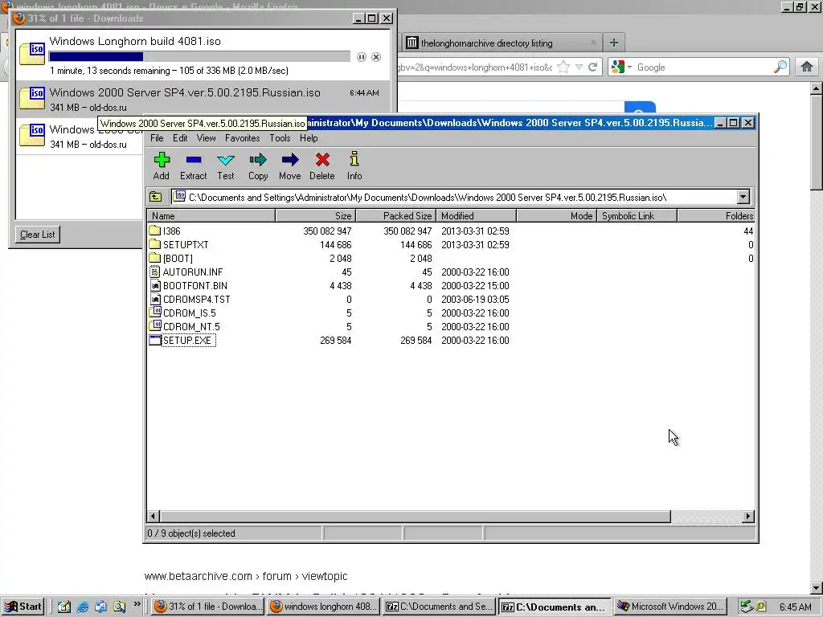Viewport: 823px width, 617px height.
Task: Open the View menu in 7-Zip
Action: [x=207, y=138]
